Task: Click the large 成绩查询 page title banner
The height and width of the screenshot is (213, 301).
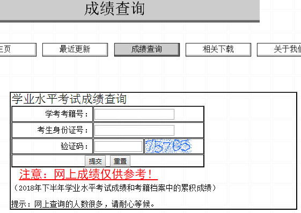Action: pos(115,9)
